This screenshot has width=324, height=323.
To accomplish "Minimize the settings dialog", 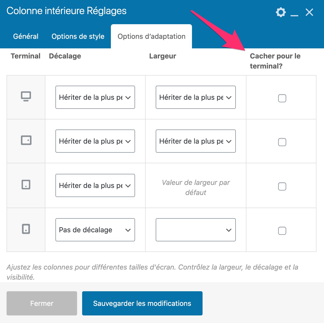I will pyautogui.click(x=294, y=14).
